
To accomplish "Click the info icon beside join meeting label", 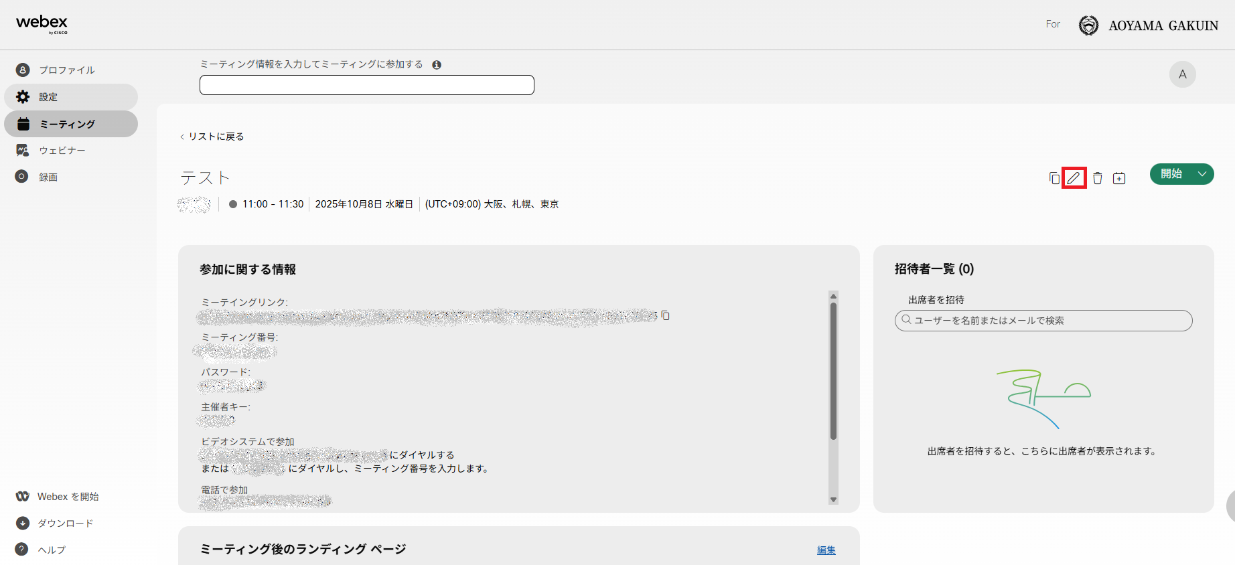I will (437, 65).
